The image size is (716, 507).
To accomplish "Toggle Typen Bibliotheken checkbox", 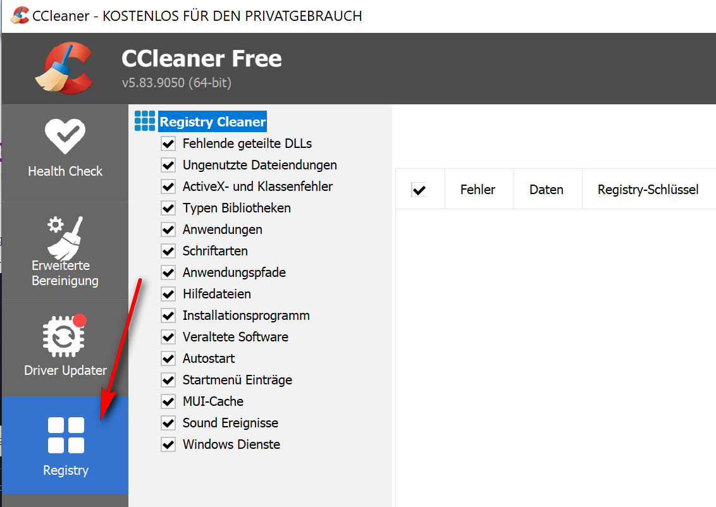I will [x=168, y=208].
